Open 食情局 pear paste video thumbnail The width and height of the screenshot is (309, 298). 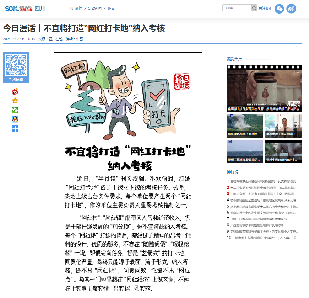[x=264, y=89]
